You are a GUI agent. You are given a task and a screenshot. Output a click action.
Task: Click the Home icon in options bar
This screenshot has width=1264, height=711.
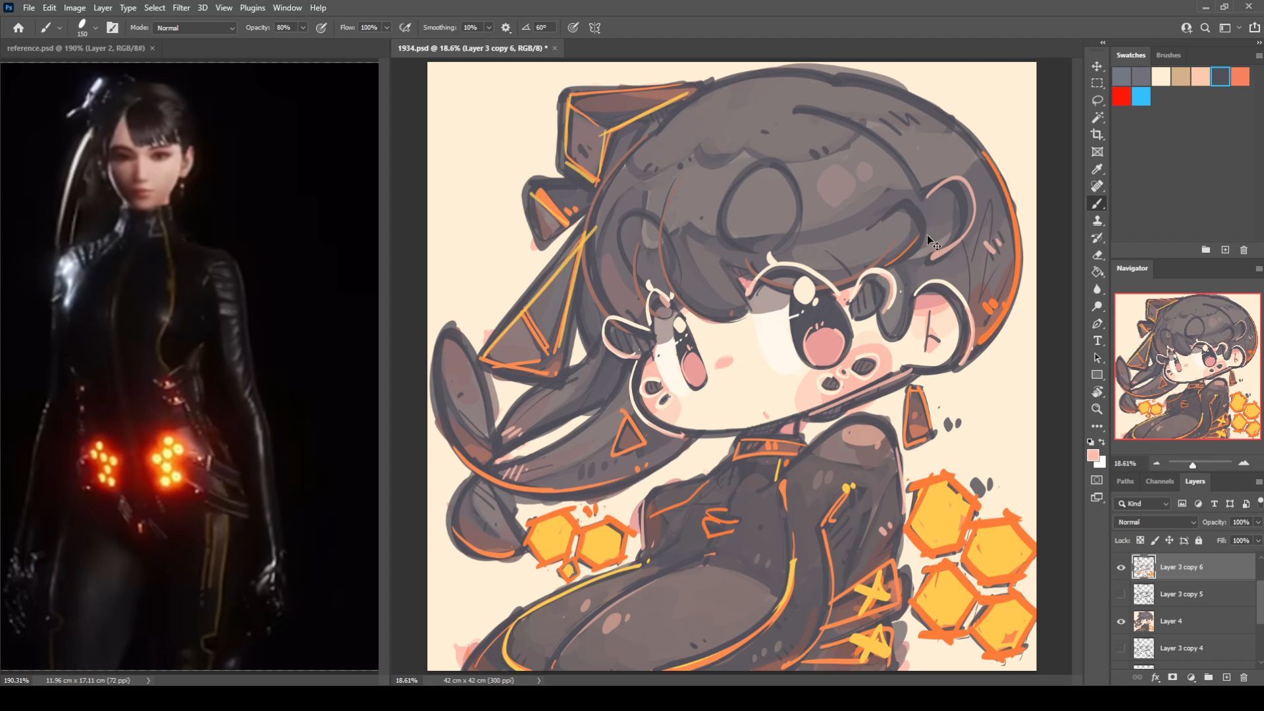coord(18,28)
